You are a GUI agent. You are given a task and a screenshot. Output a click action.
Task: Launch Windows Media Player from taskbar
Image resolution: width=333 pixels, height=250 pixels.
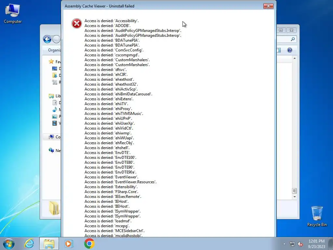point(69,243)
